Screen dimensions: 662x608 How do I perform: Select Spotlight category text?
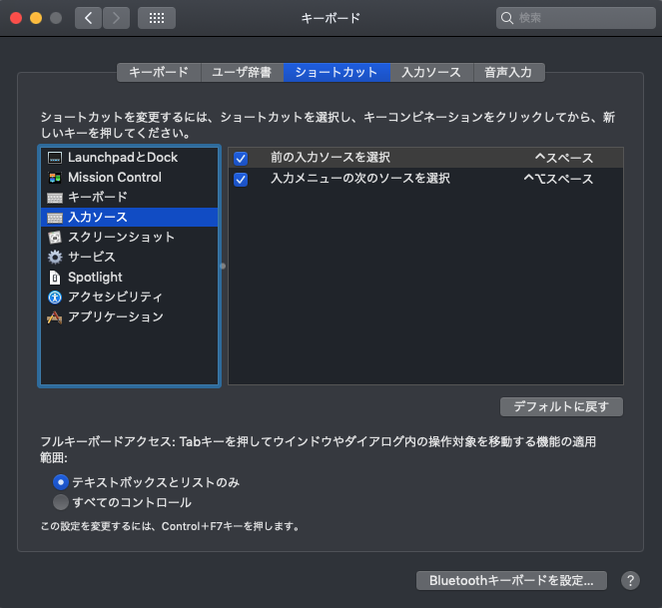click(95, 278)
